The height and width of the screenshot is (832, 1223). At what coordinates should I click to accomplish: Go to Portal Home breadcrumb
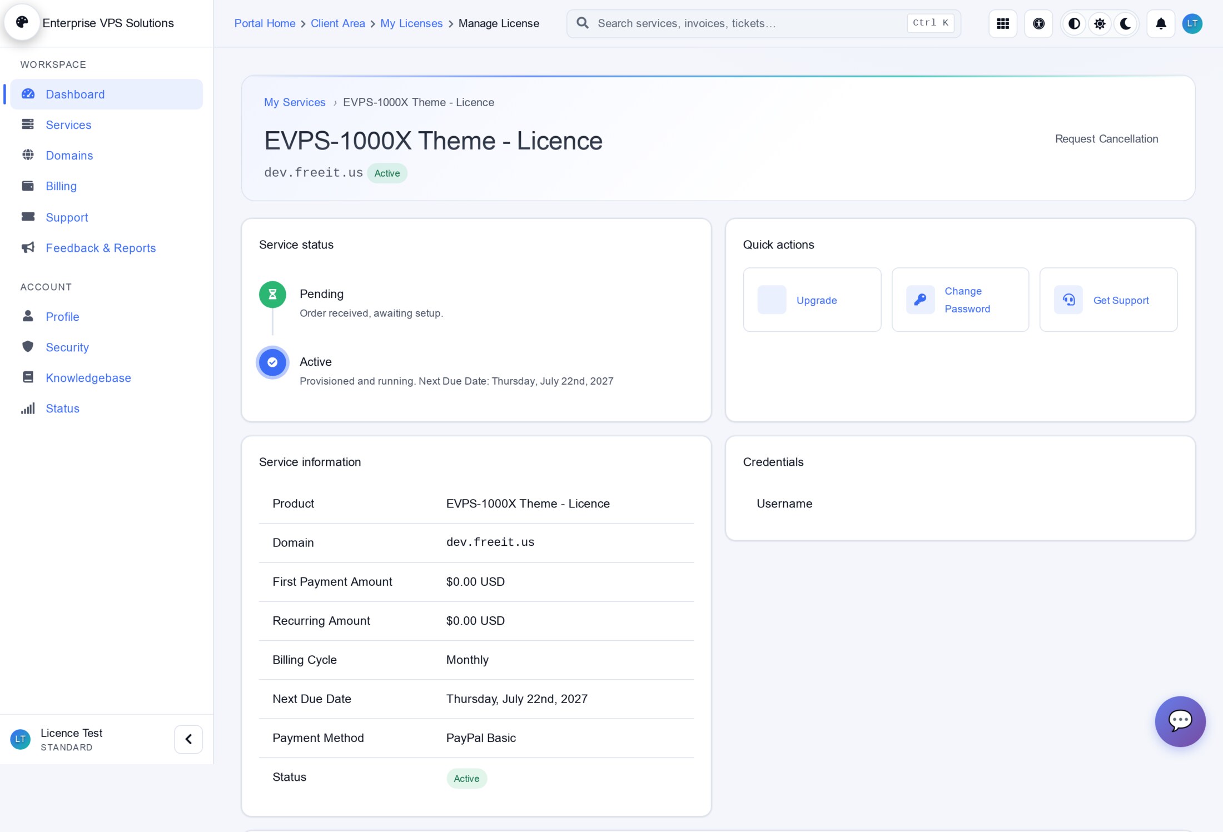coord(265,23)
